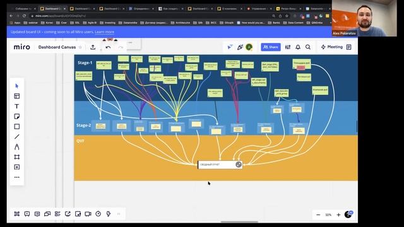Undo the last action

108,47
